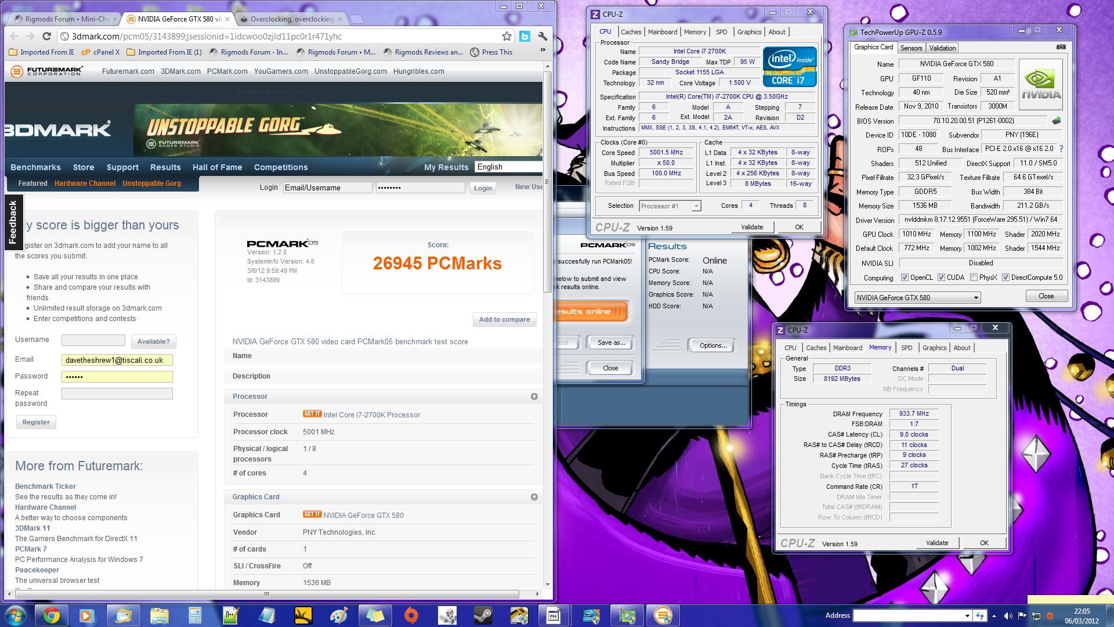Toggle the DirectCompute 5.0 checkbox in GPU-Z

[1006, 278]
